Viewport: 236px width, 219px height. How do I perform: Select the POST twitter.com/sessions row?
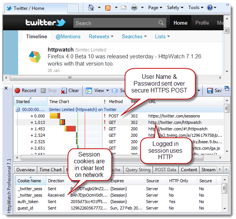[120, 116]
